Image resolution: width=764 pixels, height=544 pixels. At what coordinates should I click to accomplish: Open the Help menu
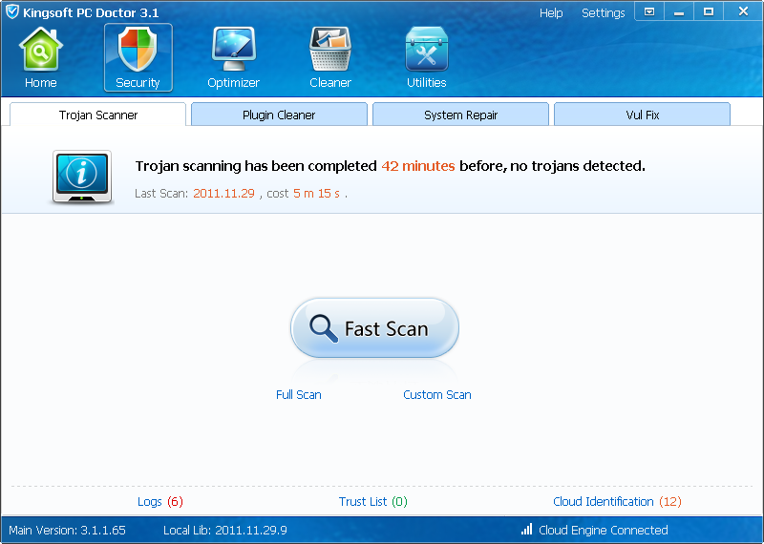[551, 13]
